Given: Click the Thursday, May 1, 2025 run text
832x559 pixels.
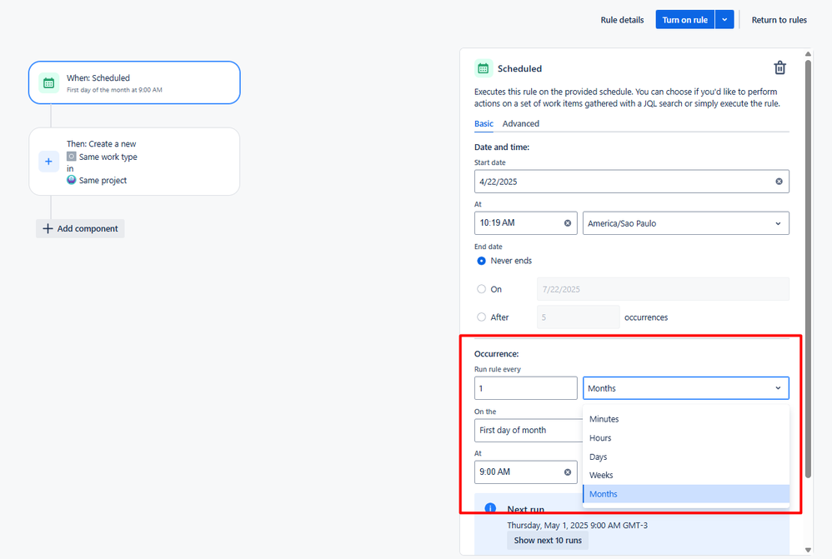Looking at the screenshot, I should [x=577, y=525].
